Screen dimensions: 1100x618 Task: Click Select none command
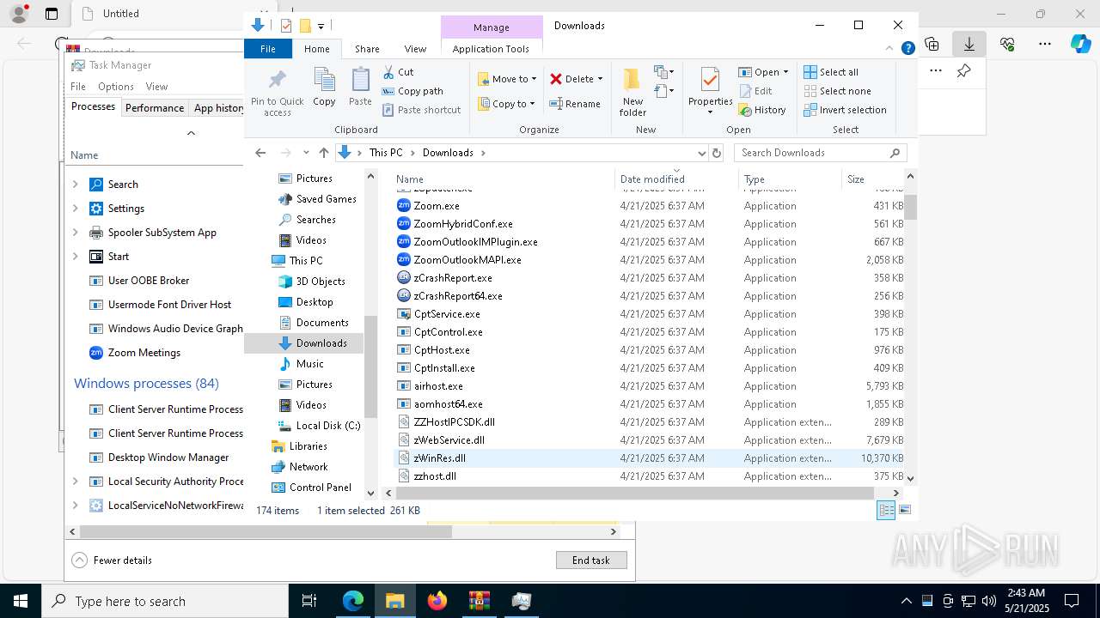click(x=837, y=91)
